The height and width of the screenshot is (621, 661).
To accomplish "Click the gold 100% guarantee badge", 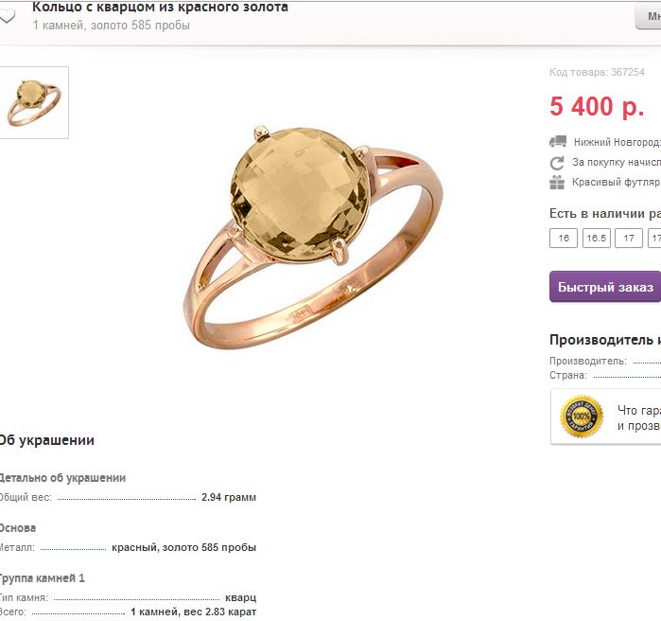I will tap(582, 417).
